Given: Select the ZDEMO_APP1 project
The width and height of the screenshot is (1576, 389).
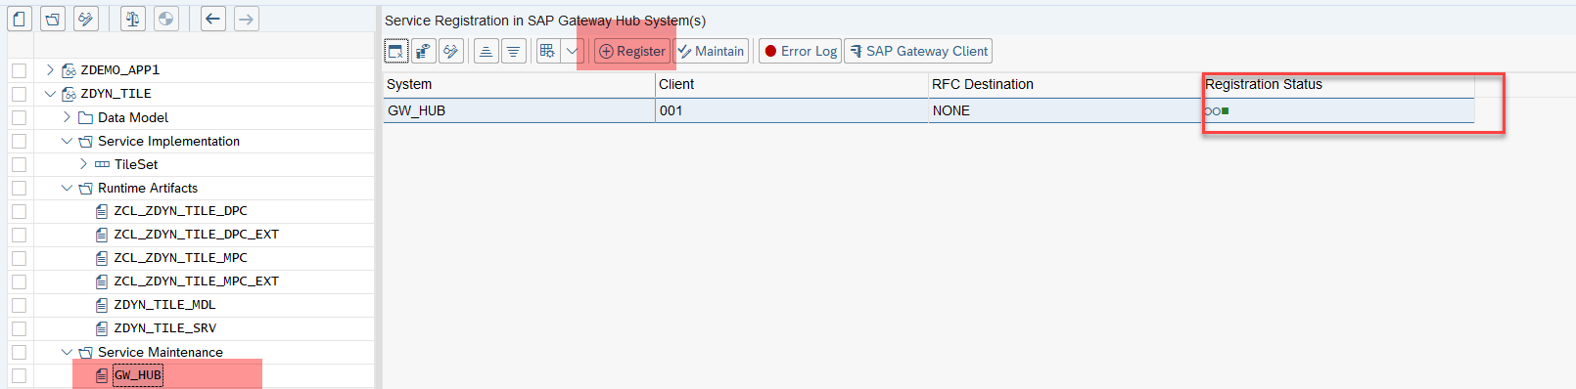Looking at the screenshot, I should pyautogui.click(x=119, y=70).
